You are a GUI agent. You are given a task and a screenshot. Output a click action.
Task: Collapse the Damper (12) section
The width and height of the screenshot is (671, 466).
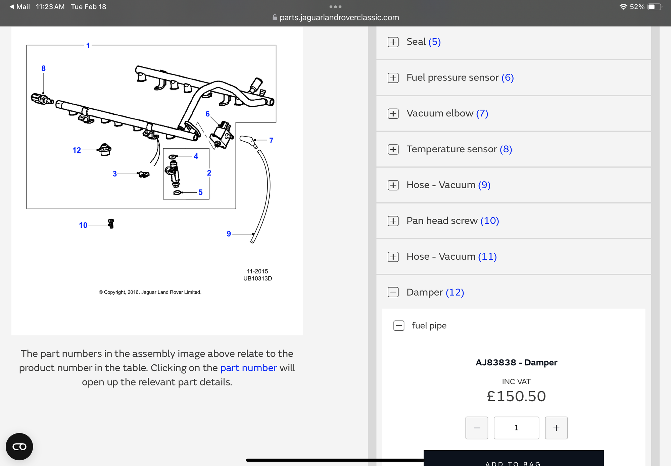coord(393,292)
